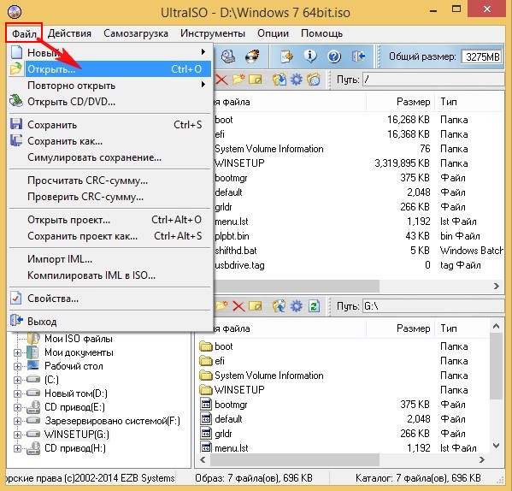The image size is (512, 491).
Task: Choose Открыть... from the File menu
Action: click(x=110, y=69)
